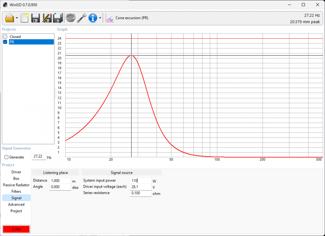Switch to the Filters tab
This screenshot has width=325, height=236.
(x=16, y=192)
